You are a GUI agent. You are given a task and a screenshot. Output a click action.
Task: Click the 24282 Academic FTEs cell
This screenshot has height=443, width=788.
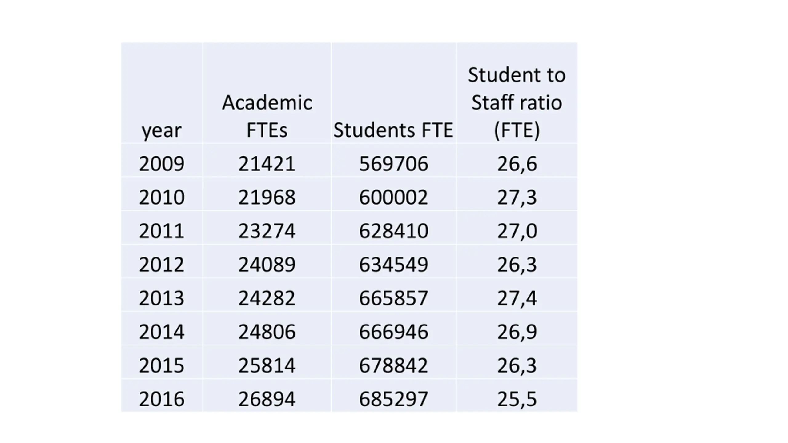click(x=267, y=298)
